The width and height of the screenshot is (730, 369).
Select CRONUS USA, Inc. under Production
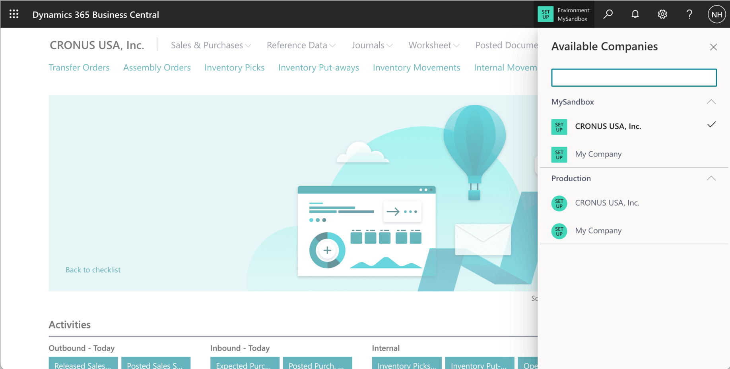634,203
